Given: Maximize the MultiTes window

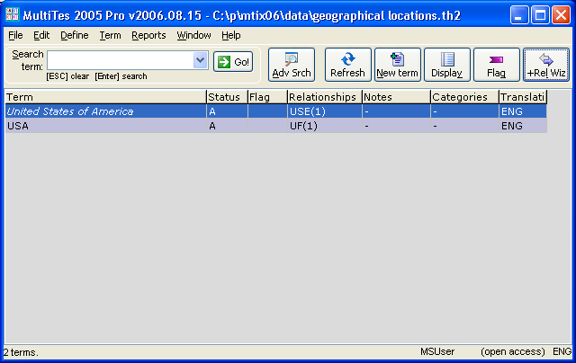Looking at the screenshot, I should 540,15.
